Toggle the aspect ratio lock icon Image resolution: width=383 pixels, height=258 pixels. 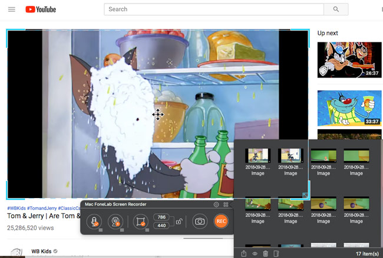(179, 222)
